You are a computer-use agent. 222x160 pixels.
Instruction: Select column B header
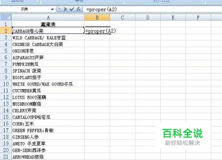coord(97,18)
